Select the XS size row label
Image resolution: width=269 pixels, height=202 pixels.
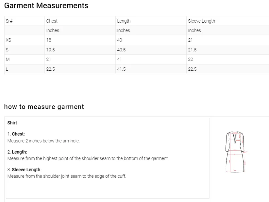pos(8,40)
